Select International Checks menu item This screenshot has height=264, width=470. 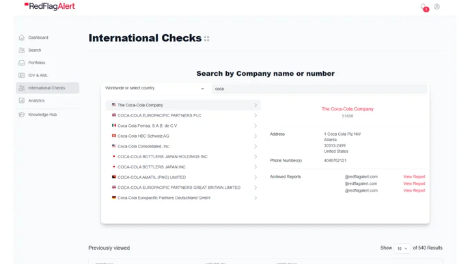(x=47, y=88)
